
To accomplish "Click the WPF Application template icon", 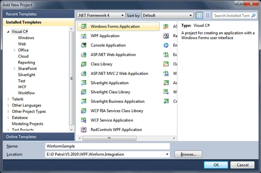I will click(x=84, y=36).
